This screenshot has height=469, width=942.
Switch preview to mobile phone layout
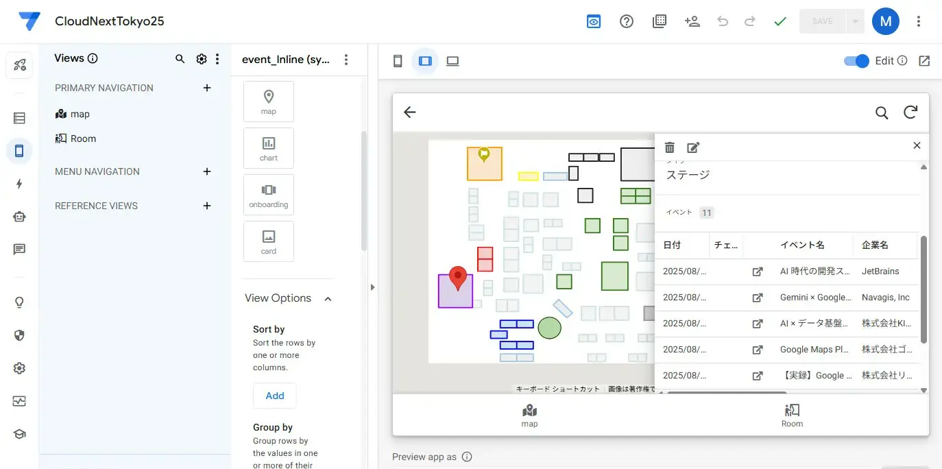point(398,61)
